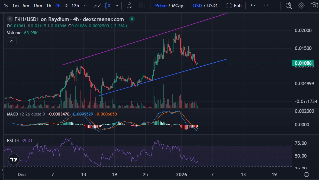319x180 pixels.
Task: Take a snapshot with the camera icon
Action: (314, 6)
